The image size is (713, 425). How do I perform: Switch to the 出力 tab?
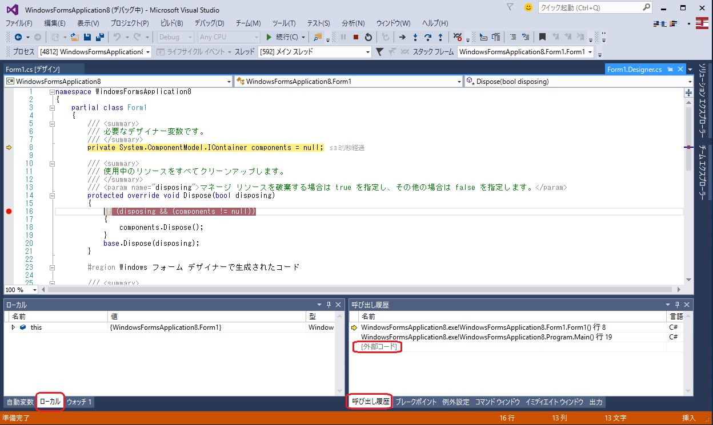[x=596, y=402]
